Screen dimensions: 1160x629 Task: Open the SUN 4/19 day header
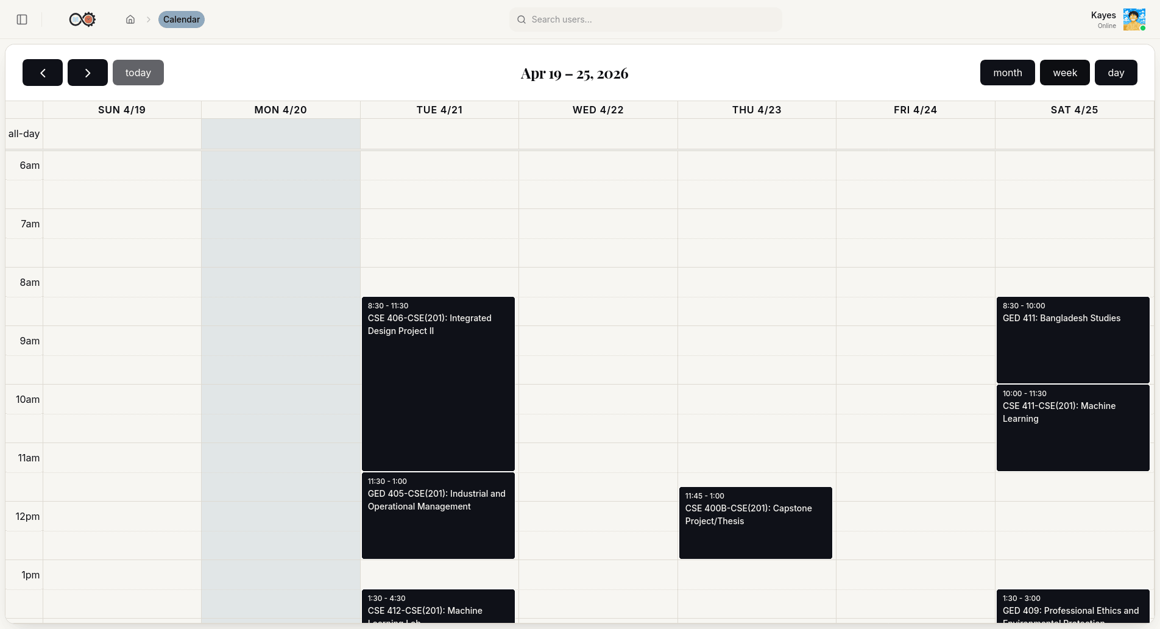122,110
